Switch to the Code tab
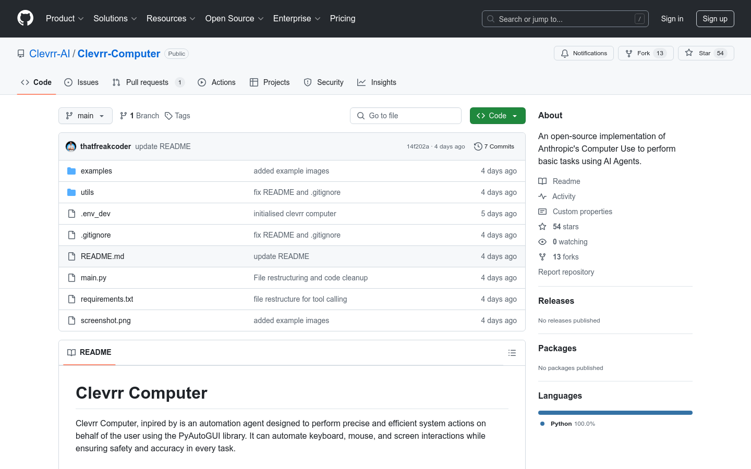Screen dimensions: 751x469 coord(36,82)
